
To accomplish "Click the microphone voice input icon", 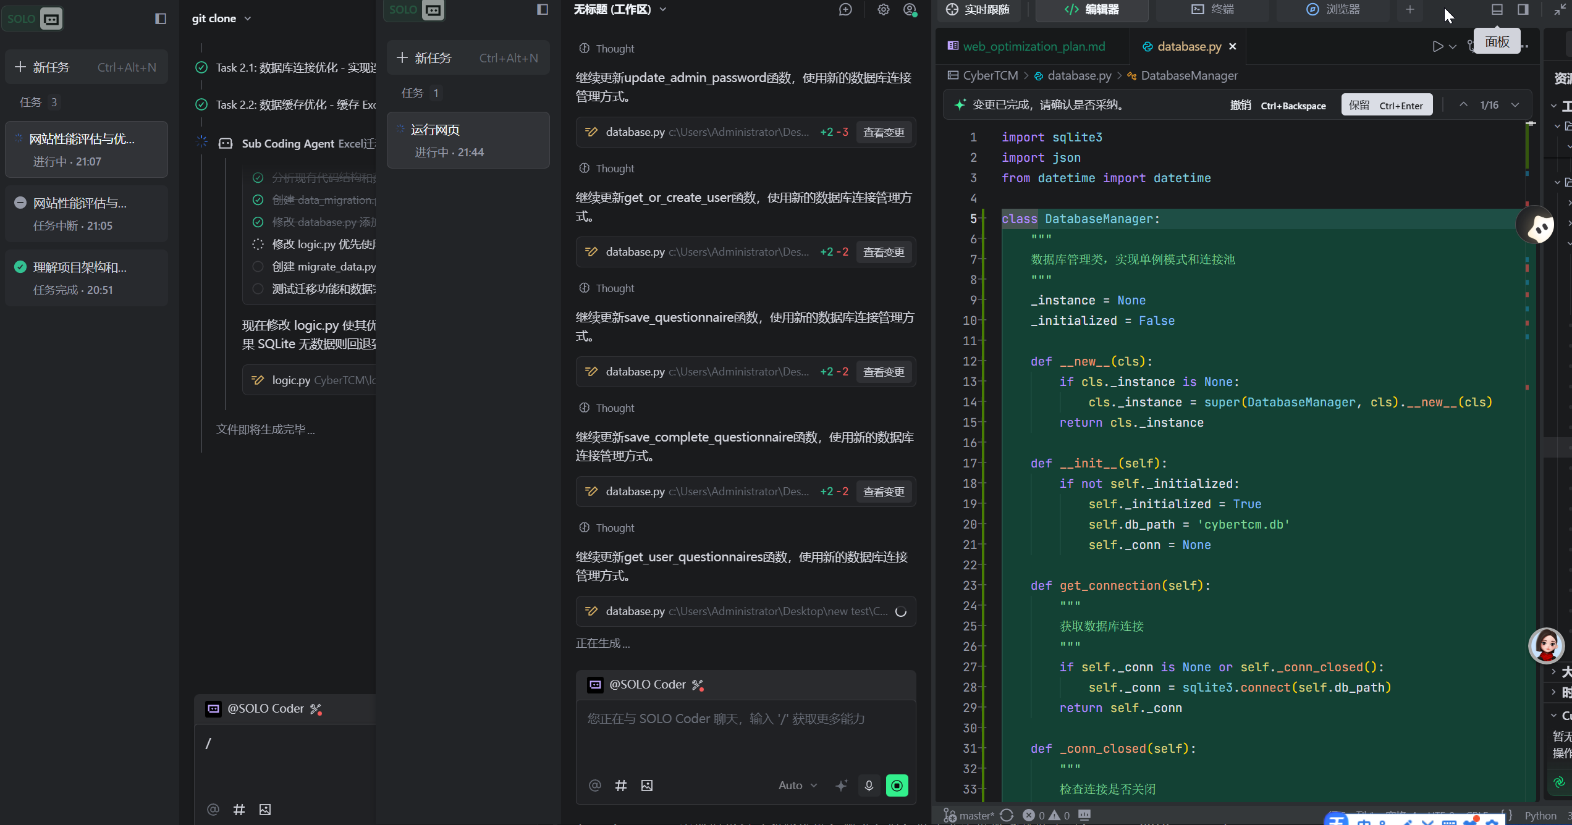I will [x=869, y=785].
